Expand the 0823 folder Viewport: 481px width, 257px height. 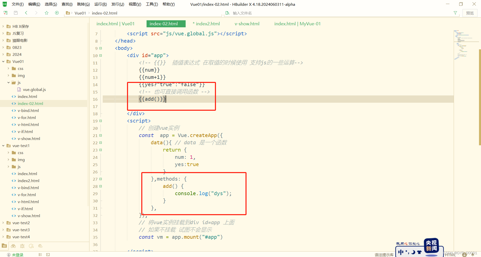[x=3, y=47]
